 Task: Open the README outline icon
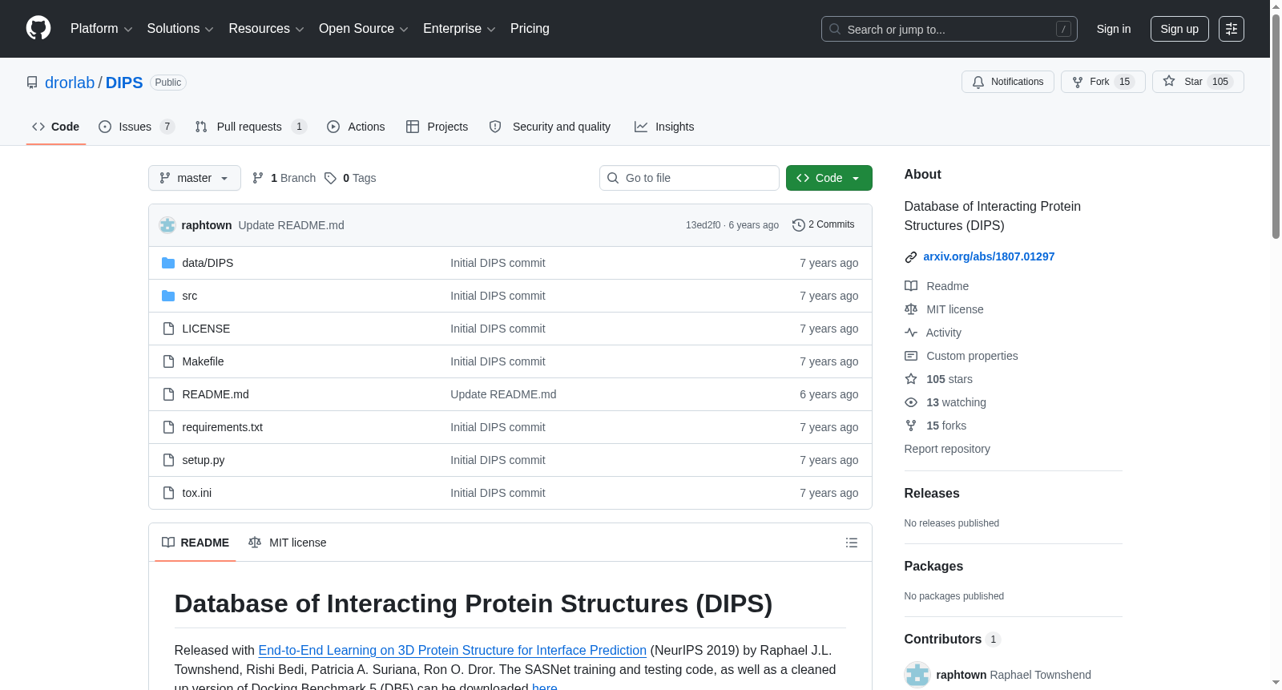(851, 543)
